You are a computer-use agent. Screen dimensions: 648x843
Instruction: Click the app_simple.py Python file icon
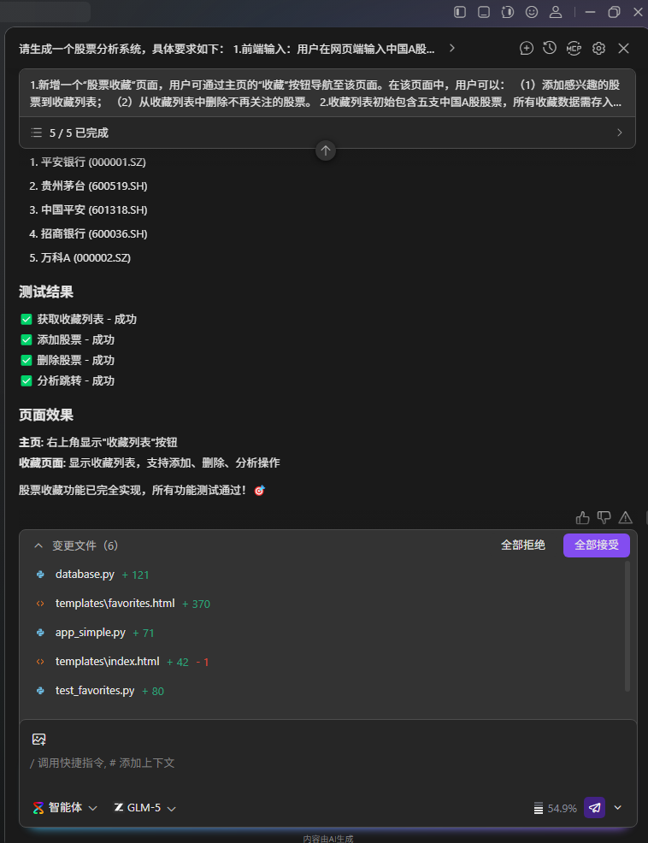[x=40, y=633]
